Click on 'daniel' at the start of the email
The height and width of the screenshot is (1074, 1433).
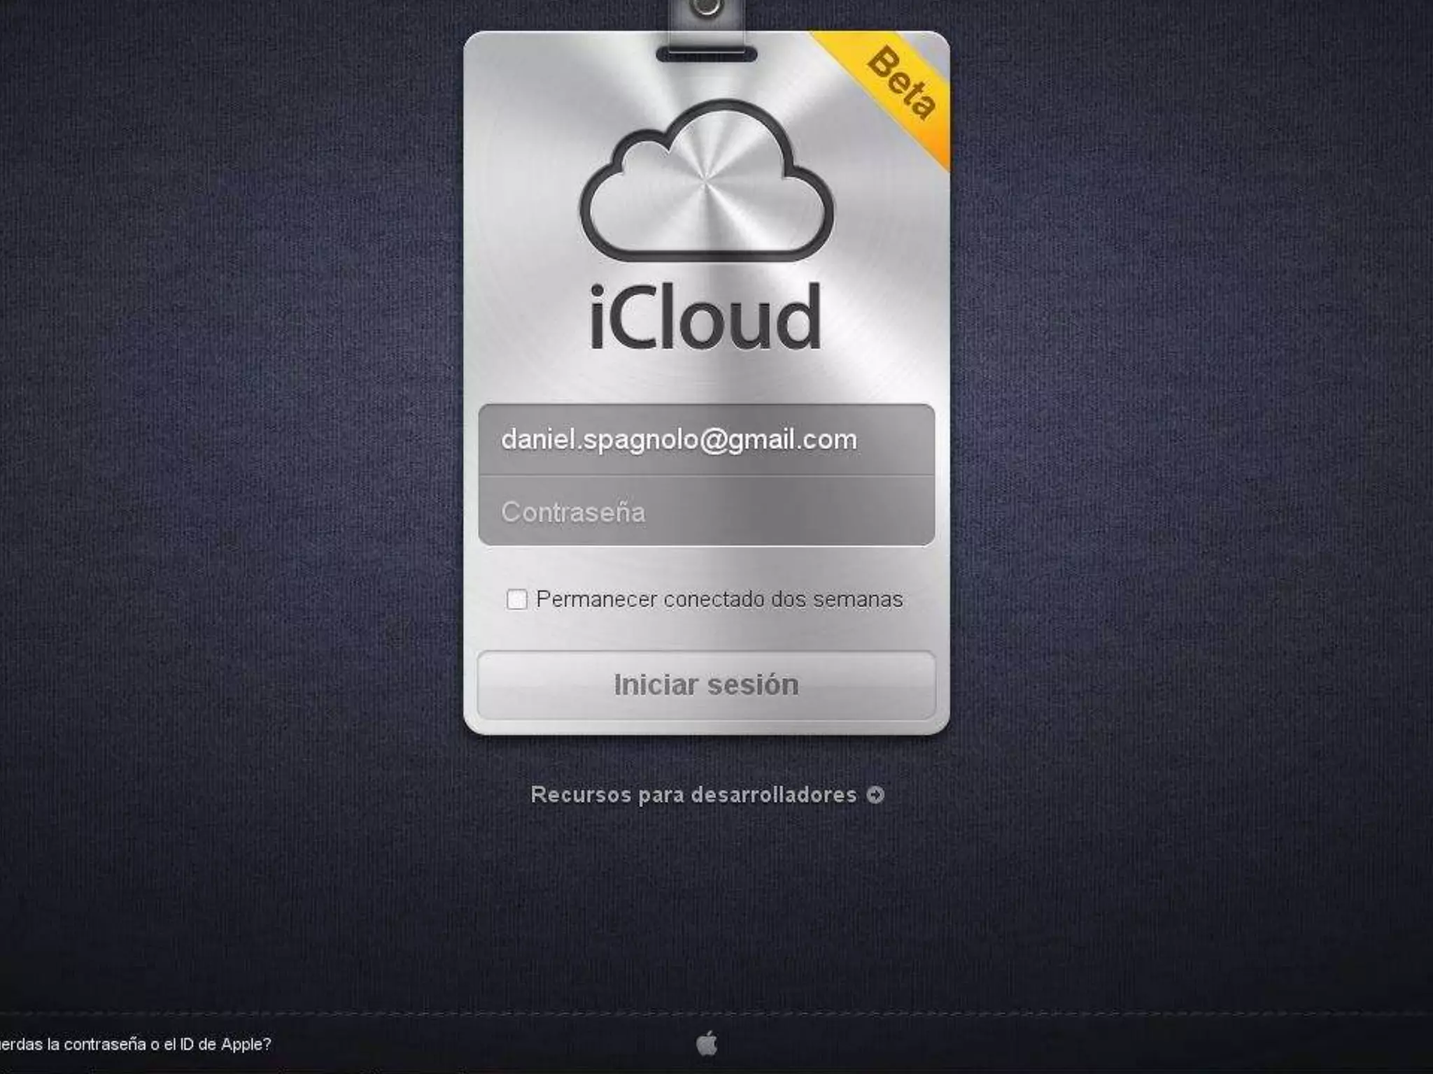point(537,440)
